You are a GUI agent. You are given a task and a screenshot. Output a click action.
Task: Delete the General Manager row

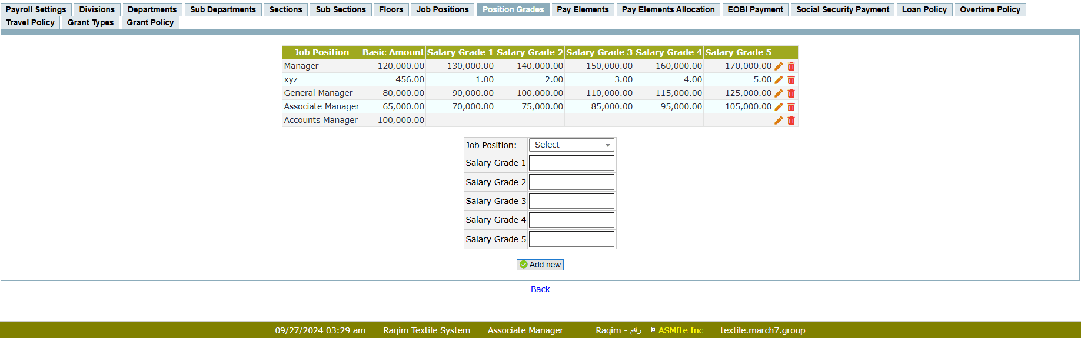[791, 93]
